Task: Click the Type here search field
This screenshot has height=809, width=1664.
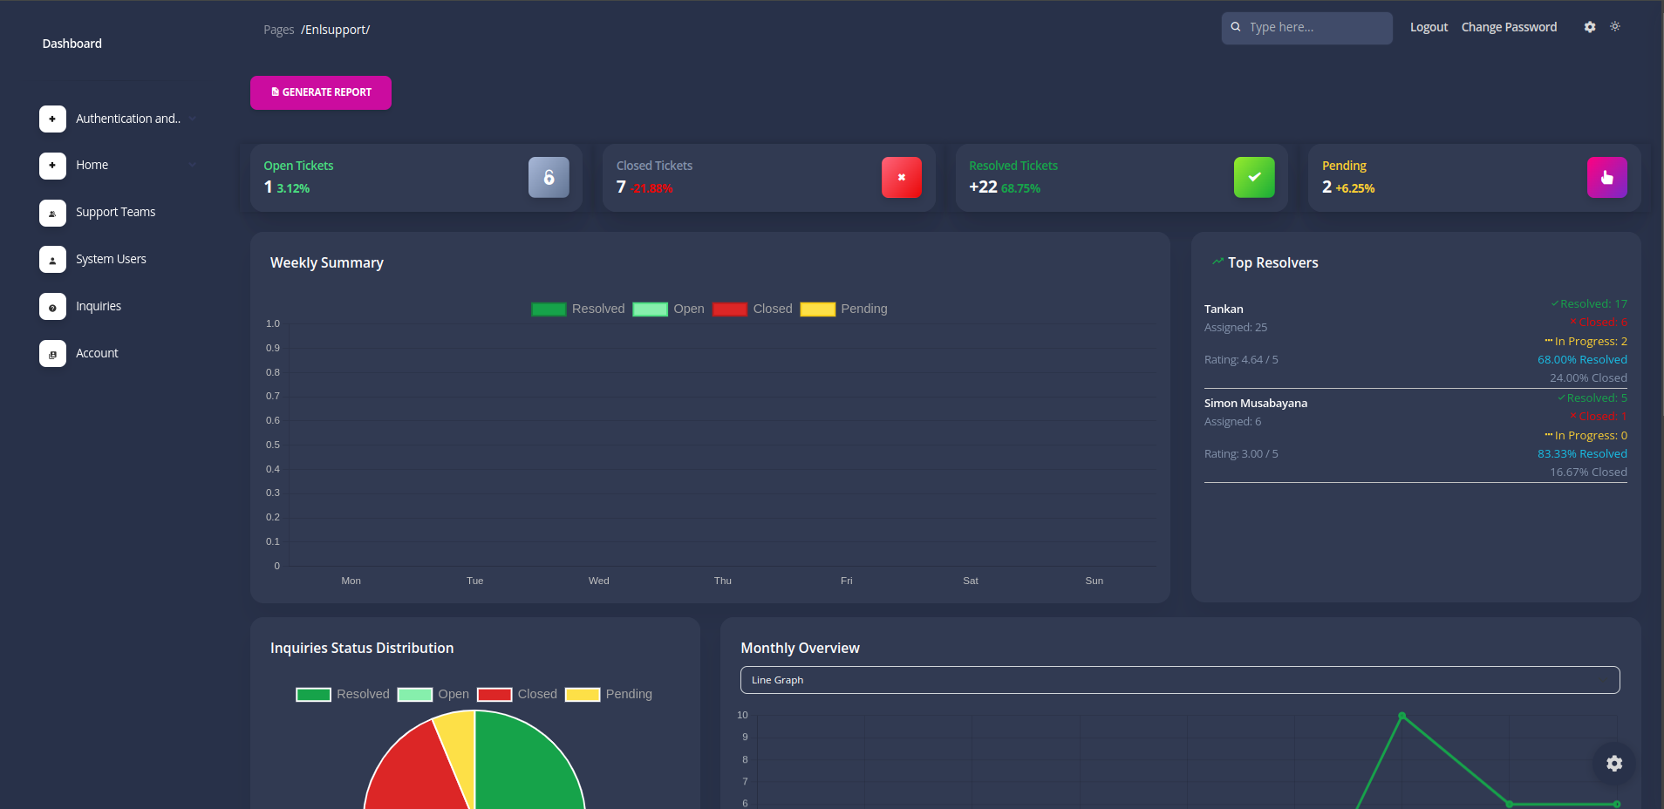Action: point(1314,28)
